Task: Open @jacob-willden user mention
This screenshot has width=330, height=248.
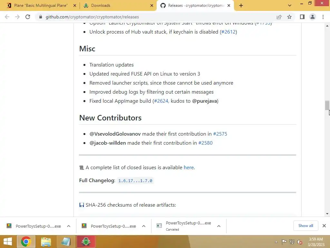Action: (108, 143)
